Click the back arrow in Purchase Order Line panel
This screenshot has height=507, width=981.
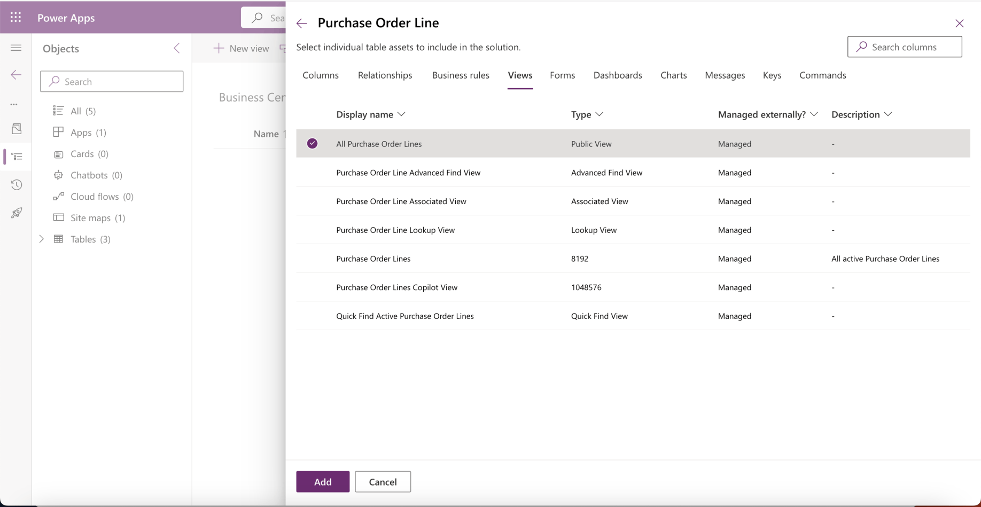302,23
